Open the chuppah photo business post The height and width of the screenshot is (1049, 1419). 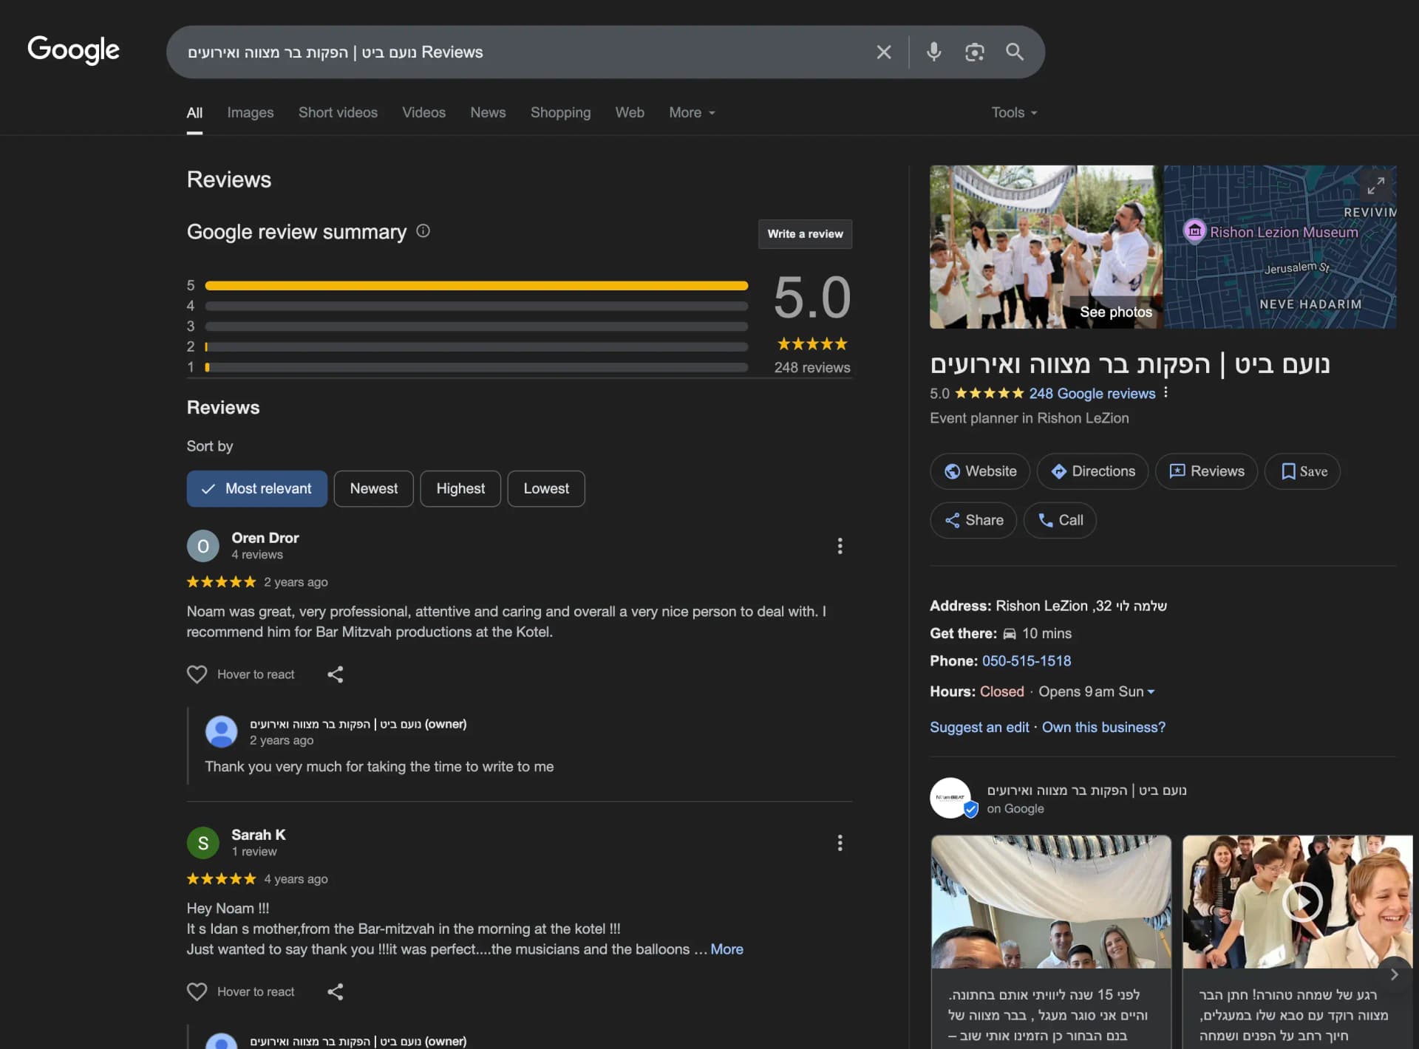(x=1051, y=942)
